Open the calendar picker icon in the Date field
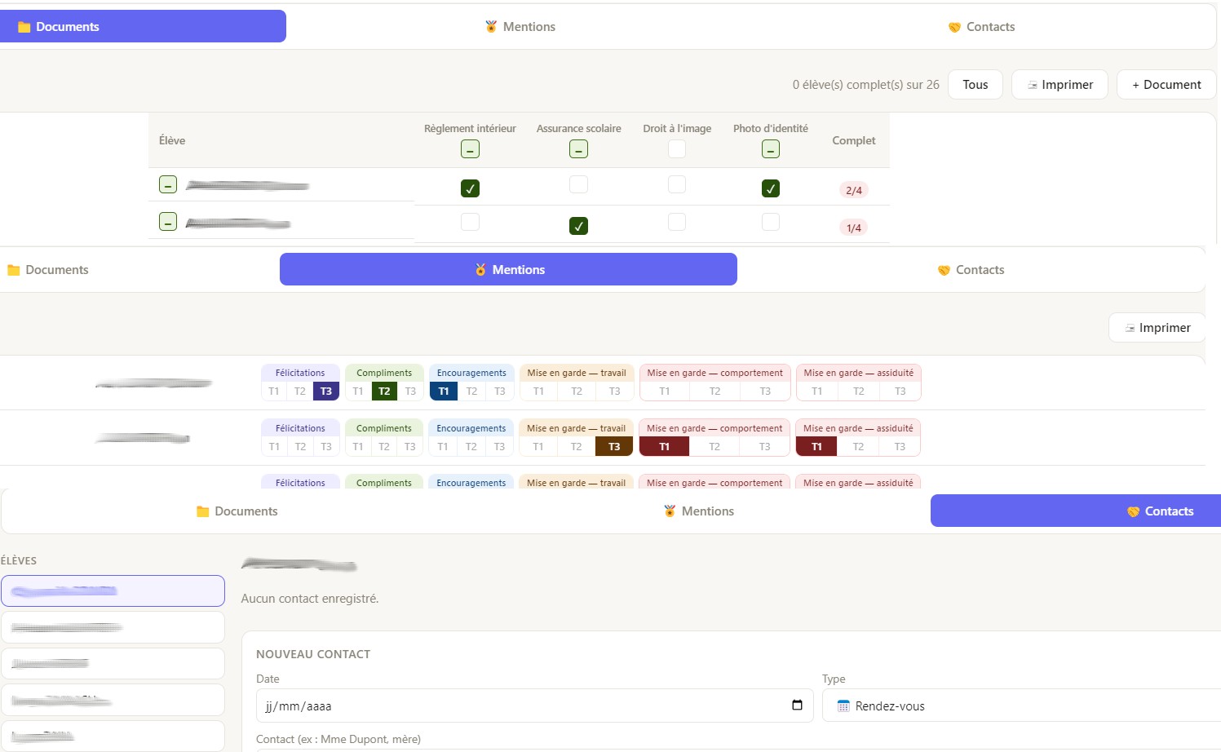This screenshot has width=1221, height=752. [797, 706]
